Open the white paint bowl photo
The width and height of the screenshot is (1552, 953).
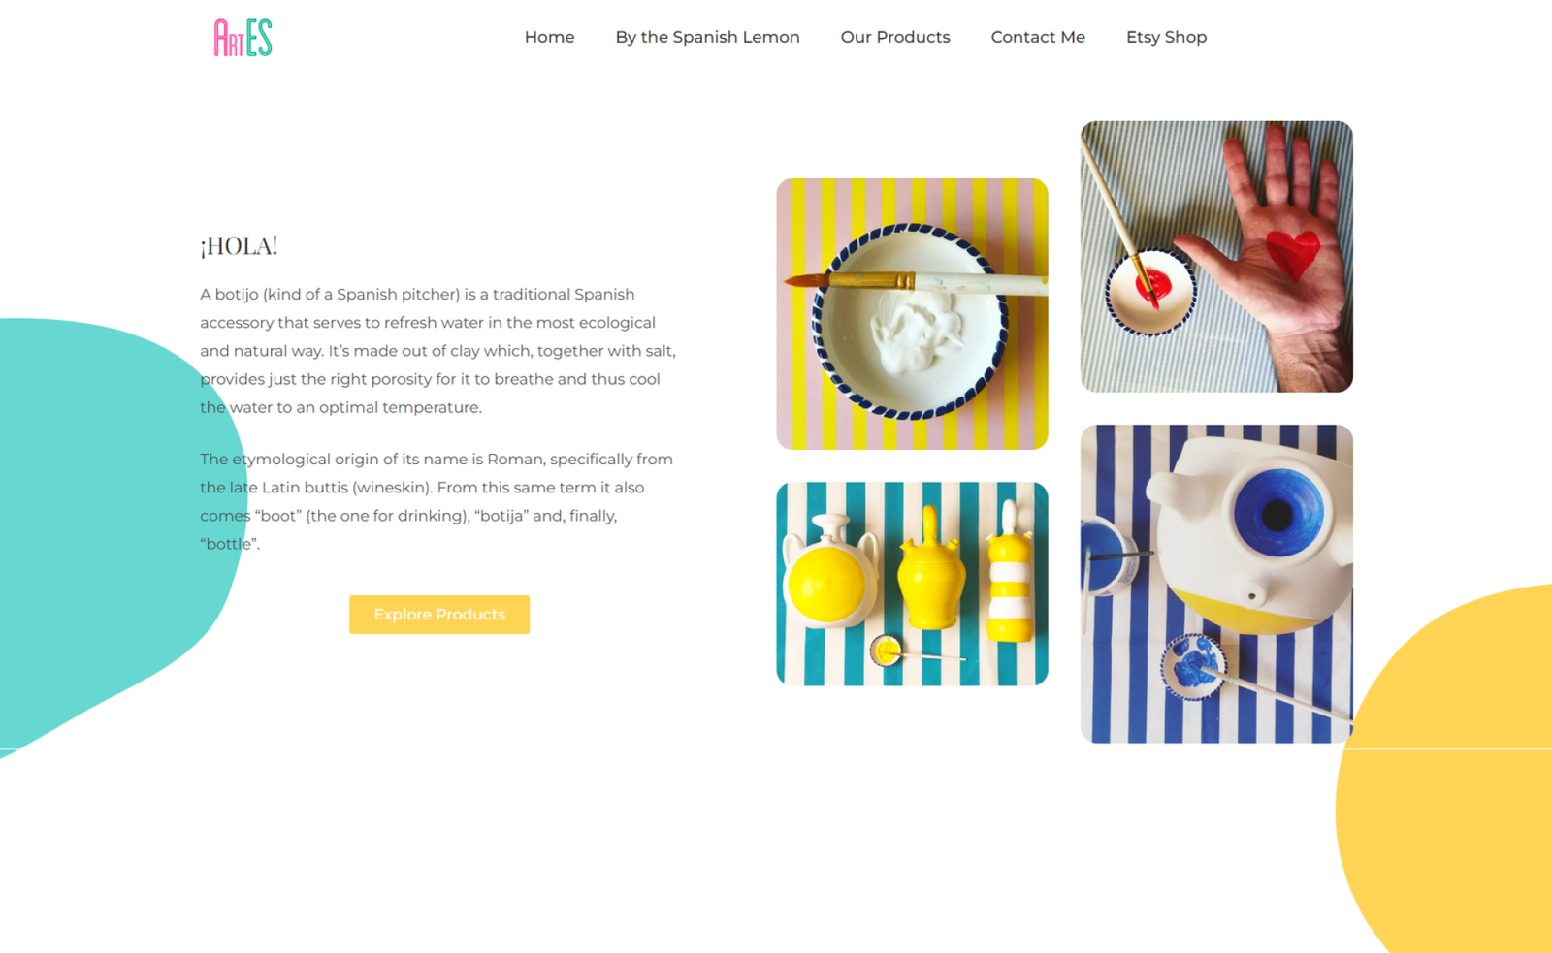coord(912,314)
